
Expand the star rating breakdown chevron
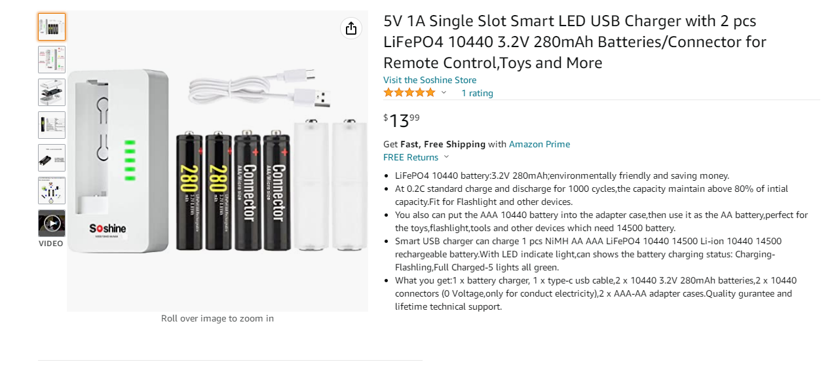tap(444, 93)
